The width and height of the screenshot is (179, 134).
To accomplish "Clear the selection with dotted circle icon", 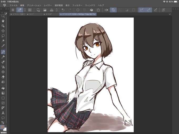I will [78, 10].
